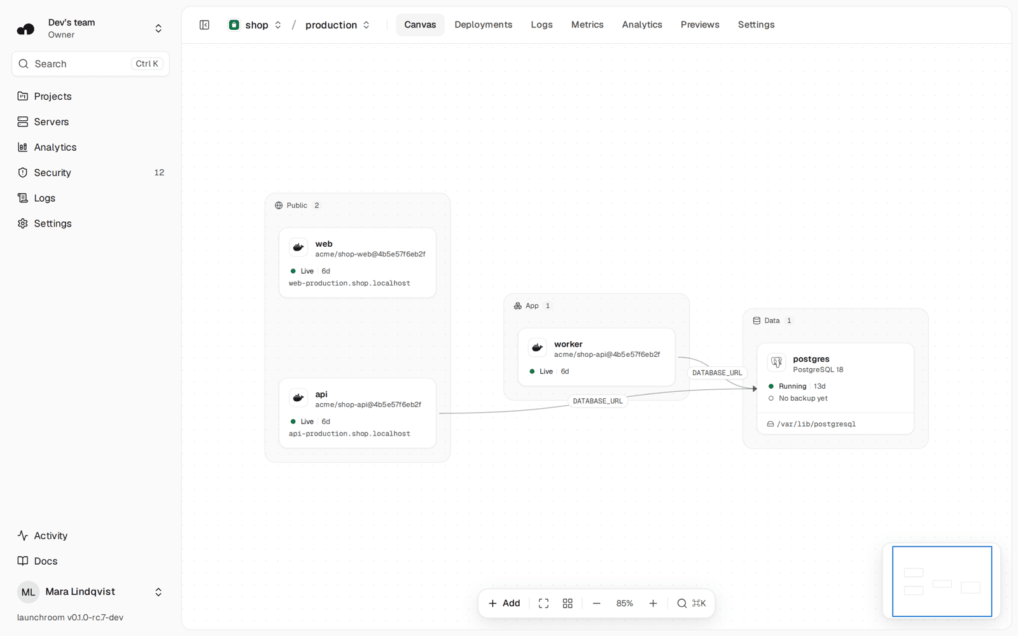Open Projects in the sidebar
Image resolution: width=1018 pixels, height=636 pixels.
(90, 96)
